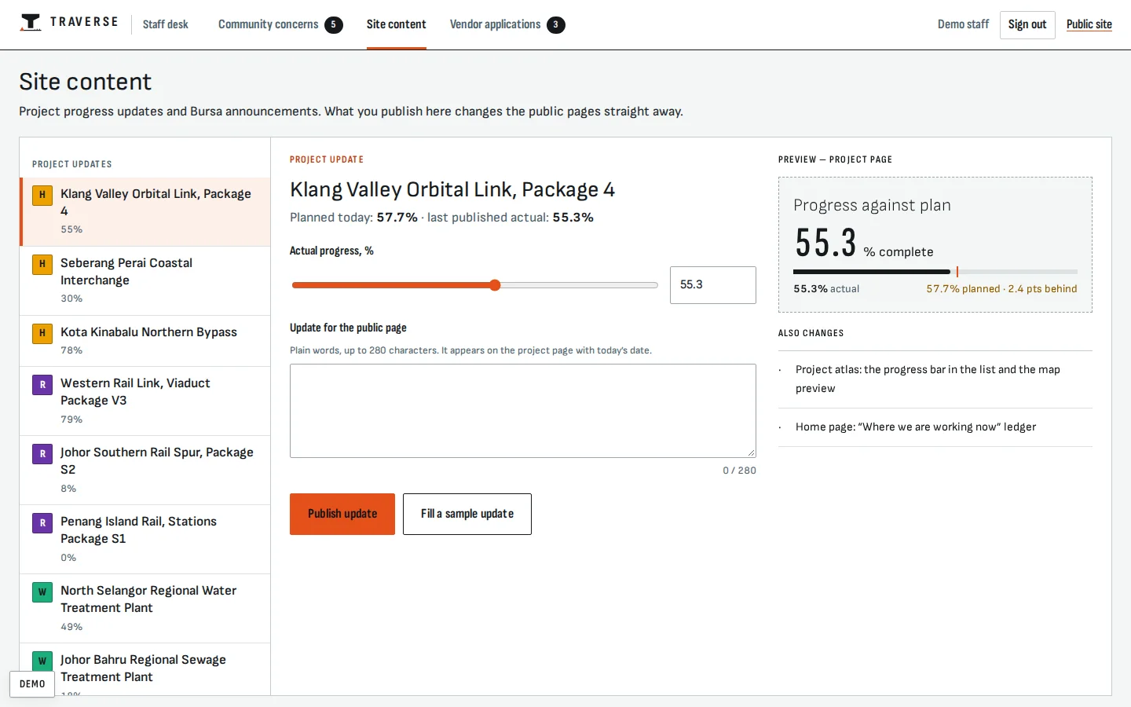This screenshot has width=1131, height=707.
Task: Open the Vendor applications tab
Action: pos(507,24)
